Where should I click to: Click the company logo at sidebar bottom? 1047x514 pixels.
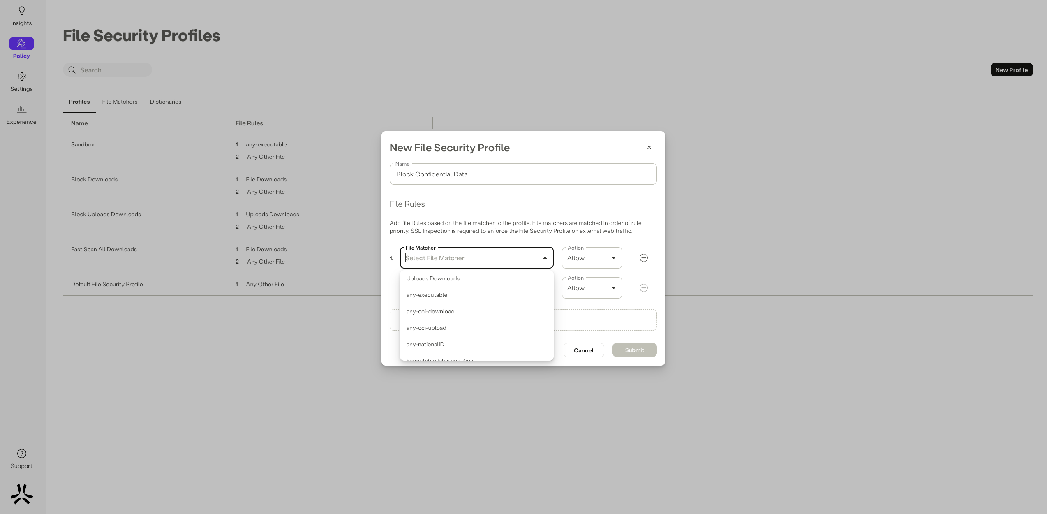(21, 494)
